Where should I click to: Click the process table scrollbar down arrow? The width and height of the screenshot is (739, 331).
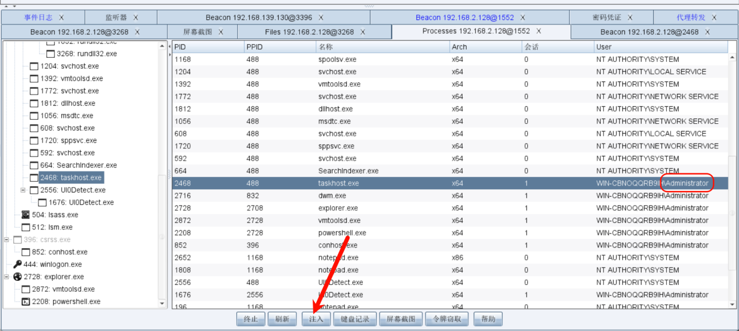click(x=733, y=304)
